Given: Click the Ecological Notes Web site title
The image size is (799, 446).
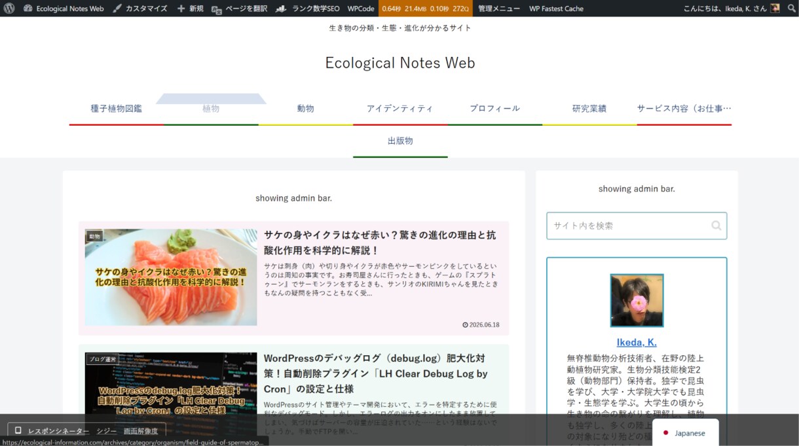Looking at the screenshot, I should pos(400,63).
